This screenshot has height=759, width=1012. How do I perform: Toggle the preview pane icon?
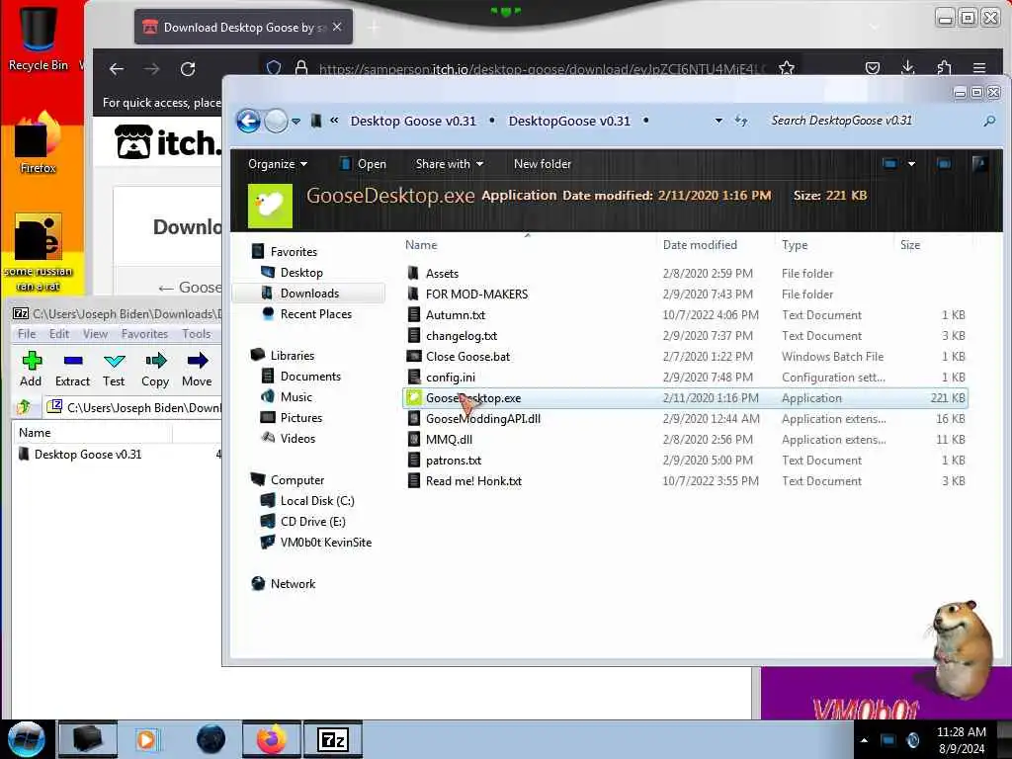[x=944, y=164]
